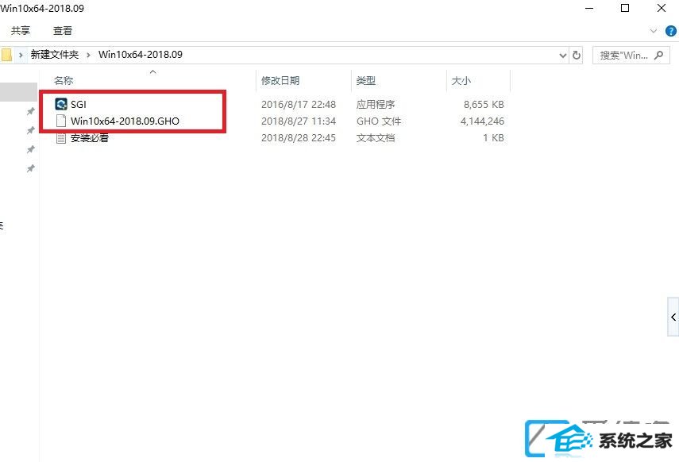Click type cell GHO 文件

coord(379,121)
